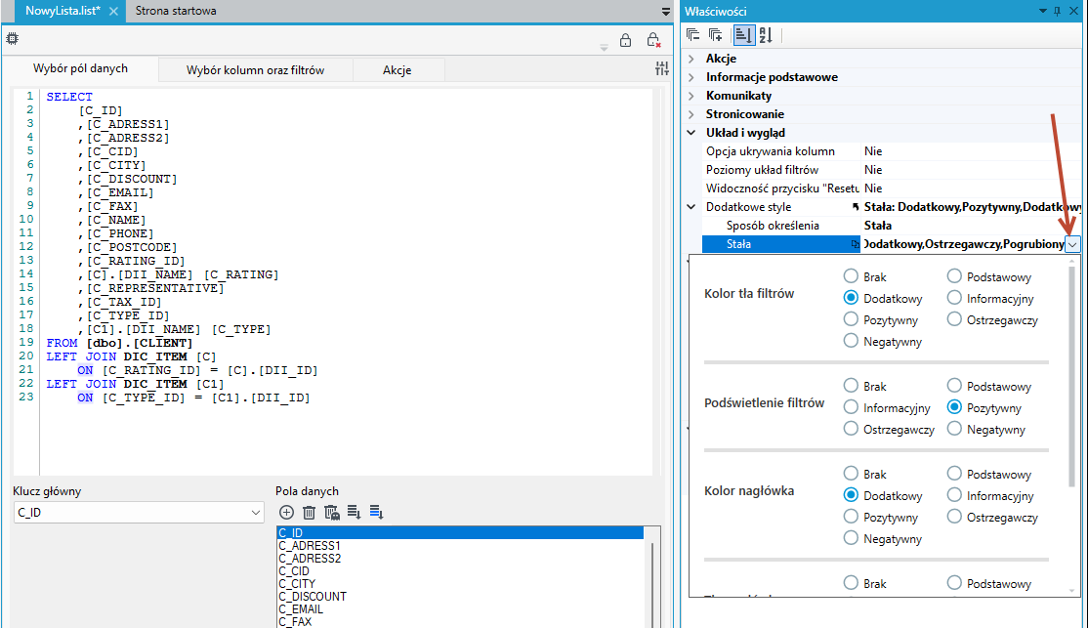Expand the Komunikaty category

tap(691, 96)
